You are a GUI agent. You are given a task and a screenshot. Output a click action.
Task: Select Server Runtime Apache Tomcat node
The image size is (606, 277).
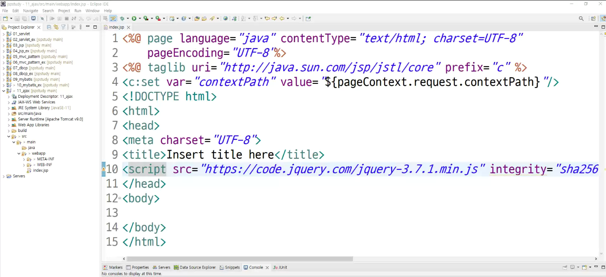(50, 119)
